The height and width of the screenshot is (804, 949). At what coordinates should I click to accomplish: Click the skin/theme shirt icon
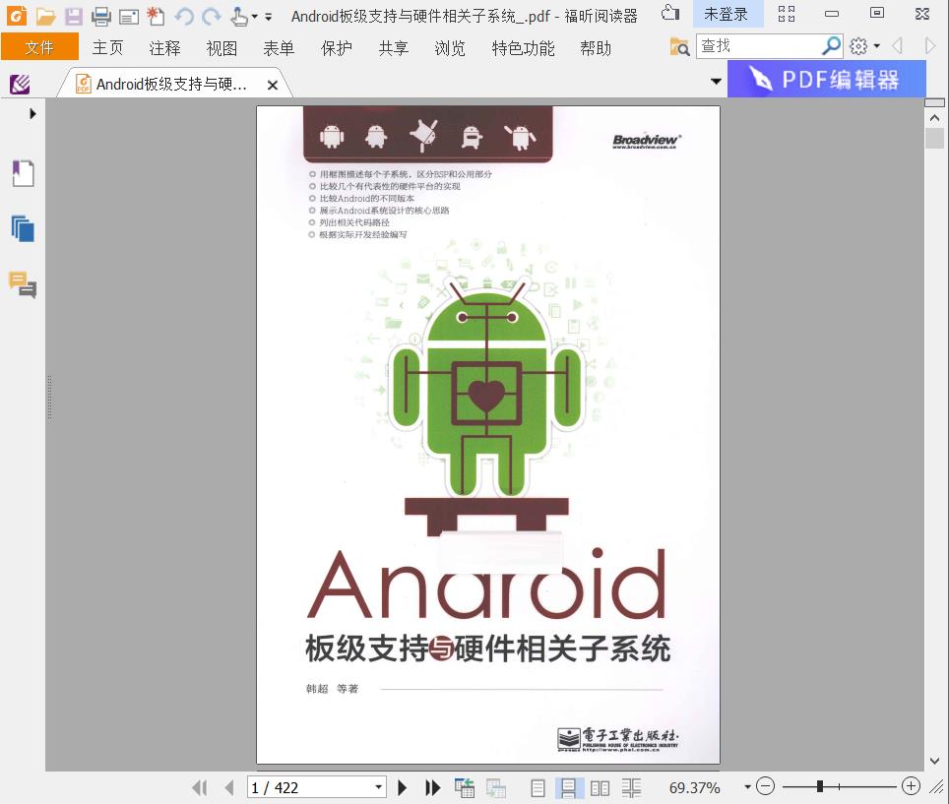(670, 13)
